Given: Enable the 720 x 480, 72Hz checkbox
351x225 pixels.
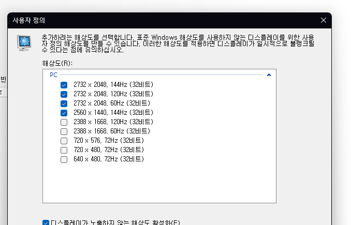Looking at the screenshot, I should click(x=64, y=150).
